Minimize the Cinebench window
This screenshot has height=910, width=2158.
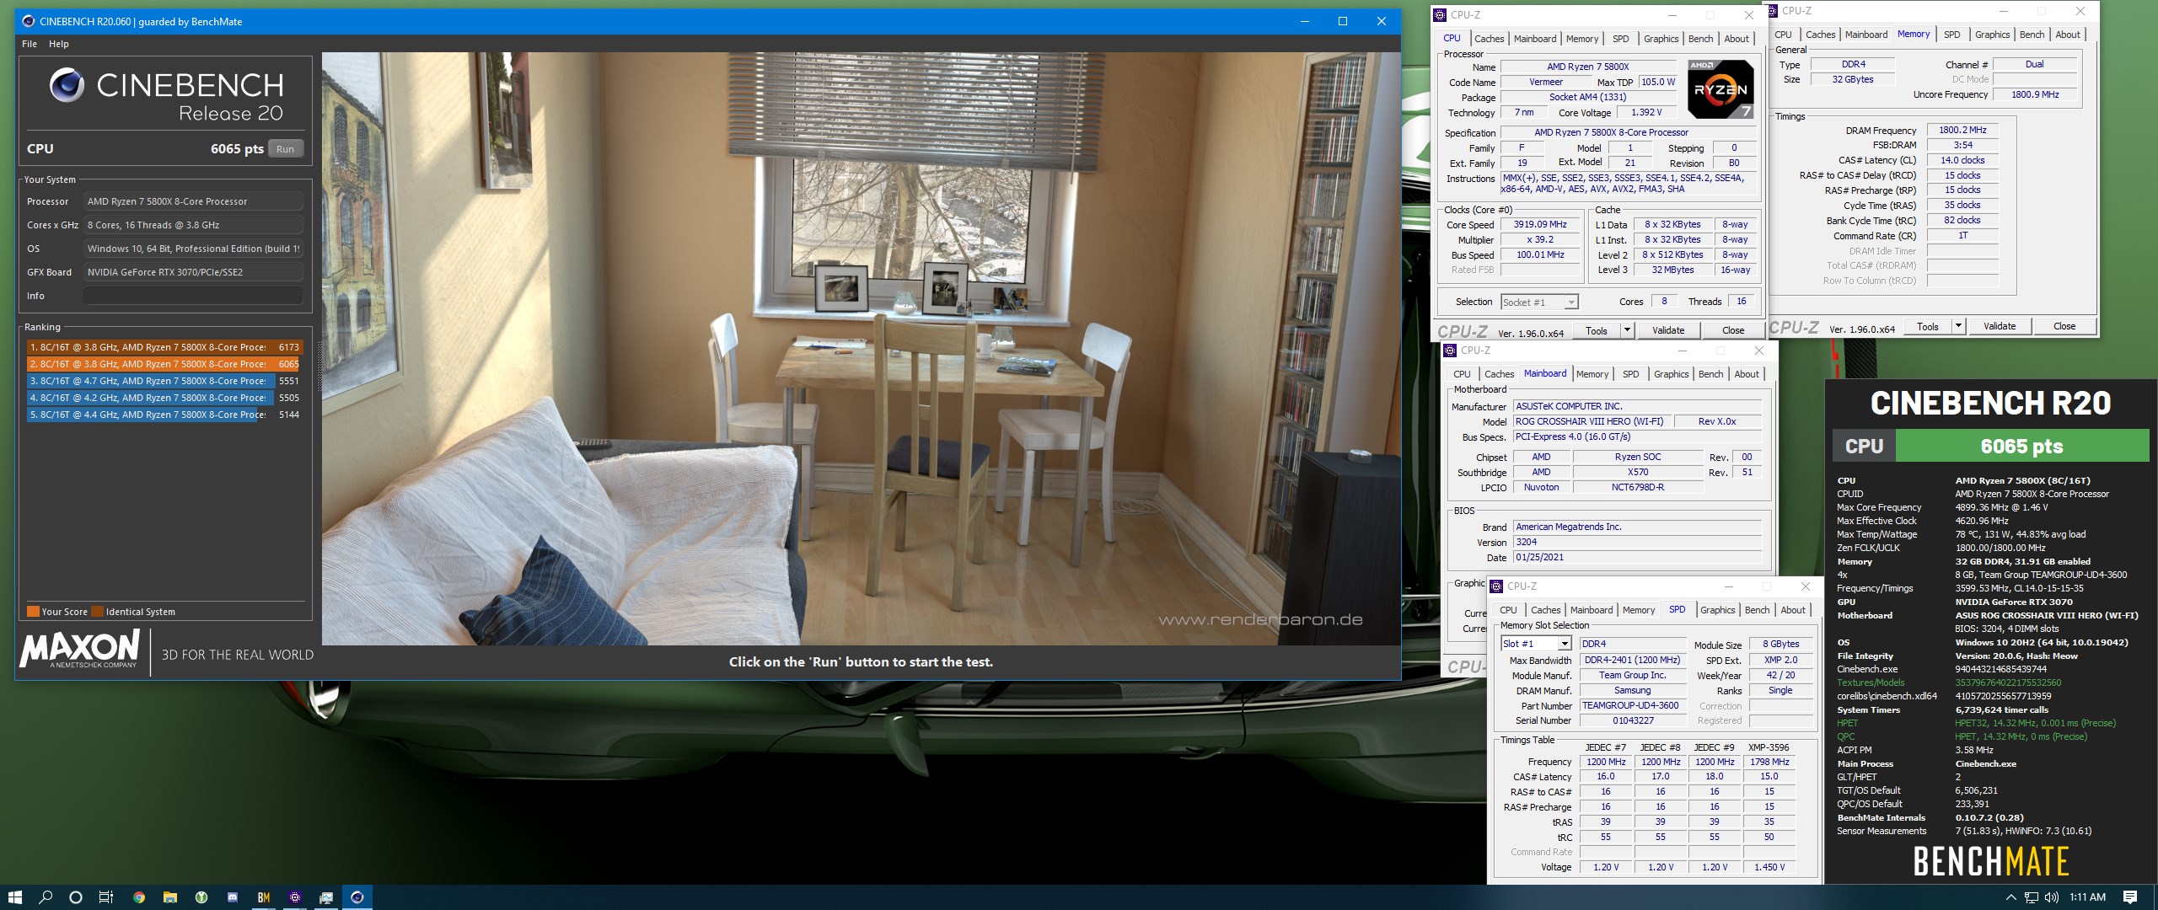tap(1305, 21)
